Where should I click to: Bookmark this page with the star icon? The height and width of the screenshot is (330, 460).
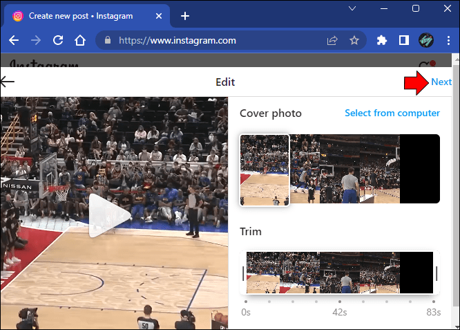point(354,40)
